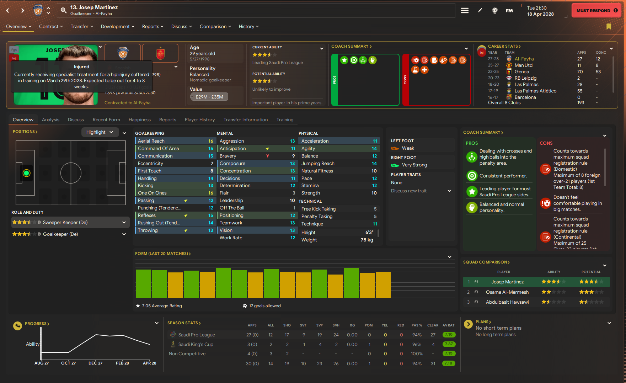Click the pencil edit icon

point(480,11)
